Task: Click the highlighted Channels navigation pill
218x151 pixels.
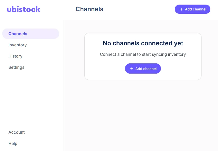Action: [x=31, y=34]
